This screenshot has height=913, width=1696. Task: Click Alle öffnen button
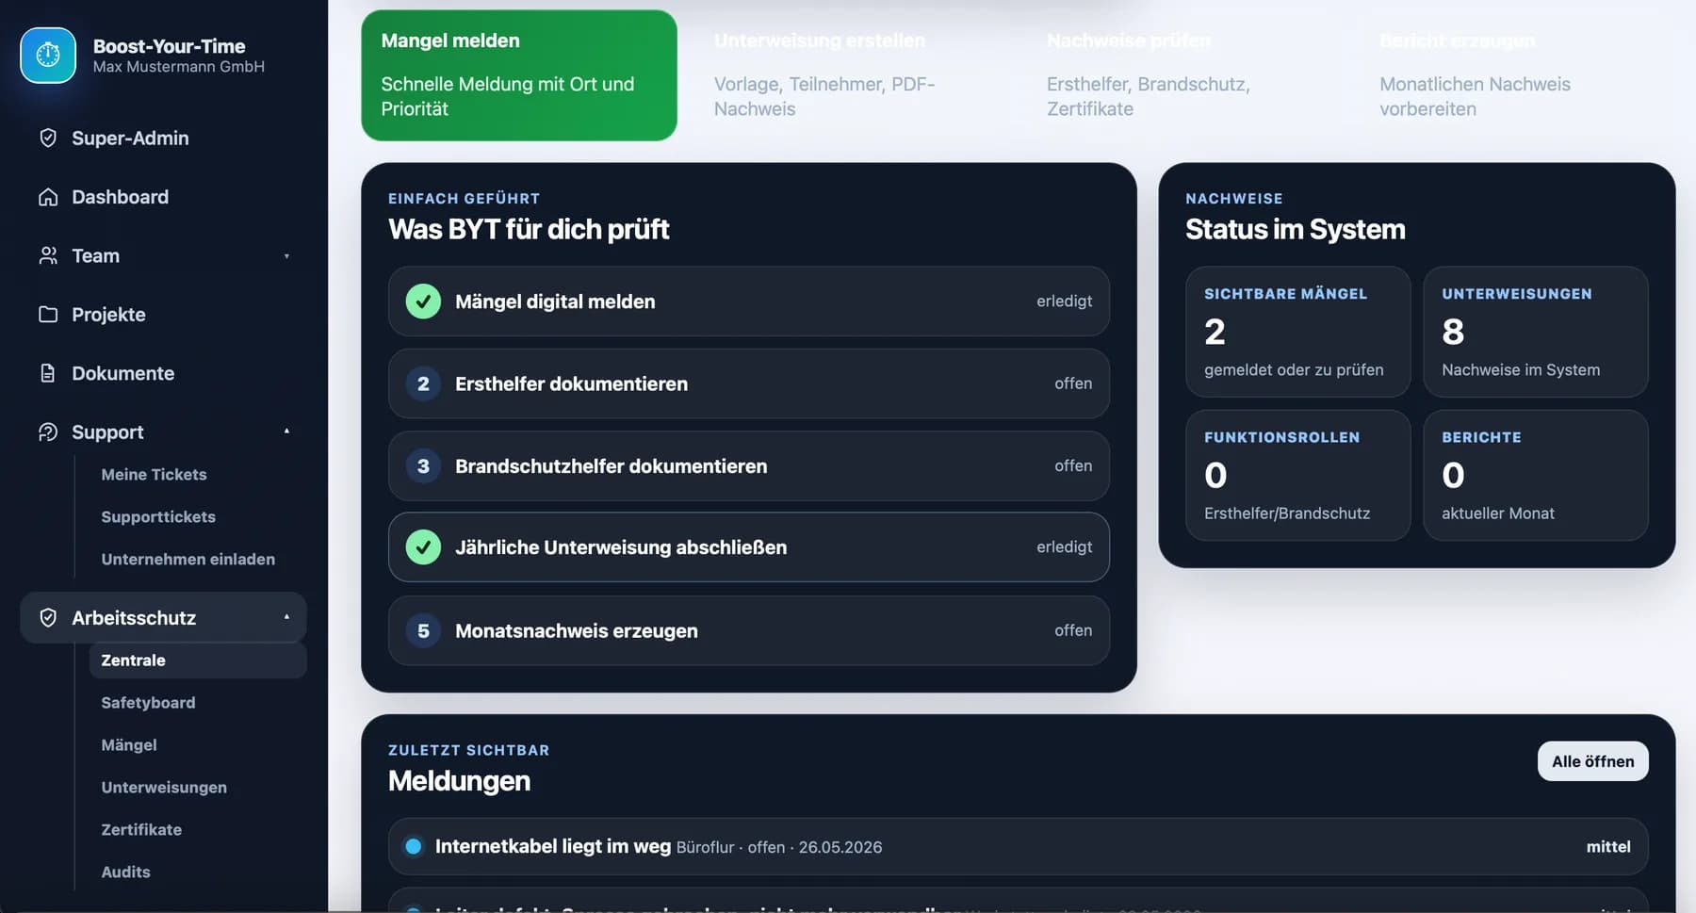(x=1592, y=761)
